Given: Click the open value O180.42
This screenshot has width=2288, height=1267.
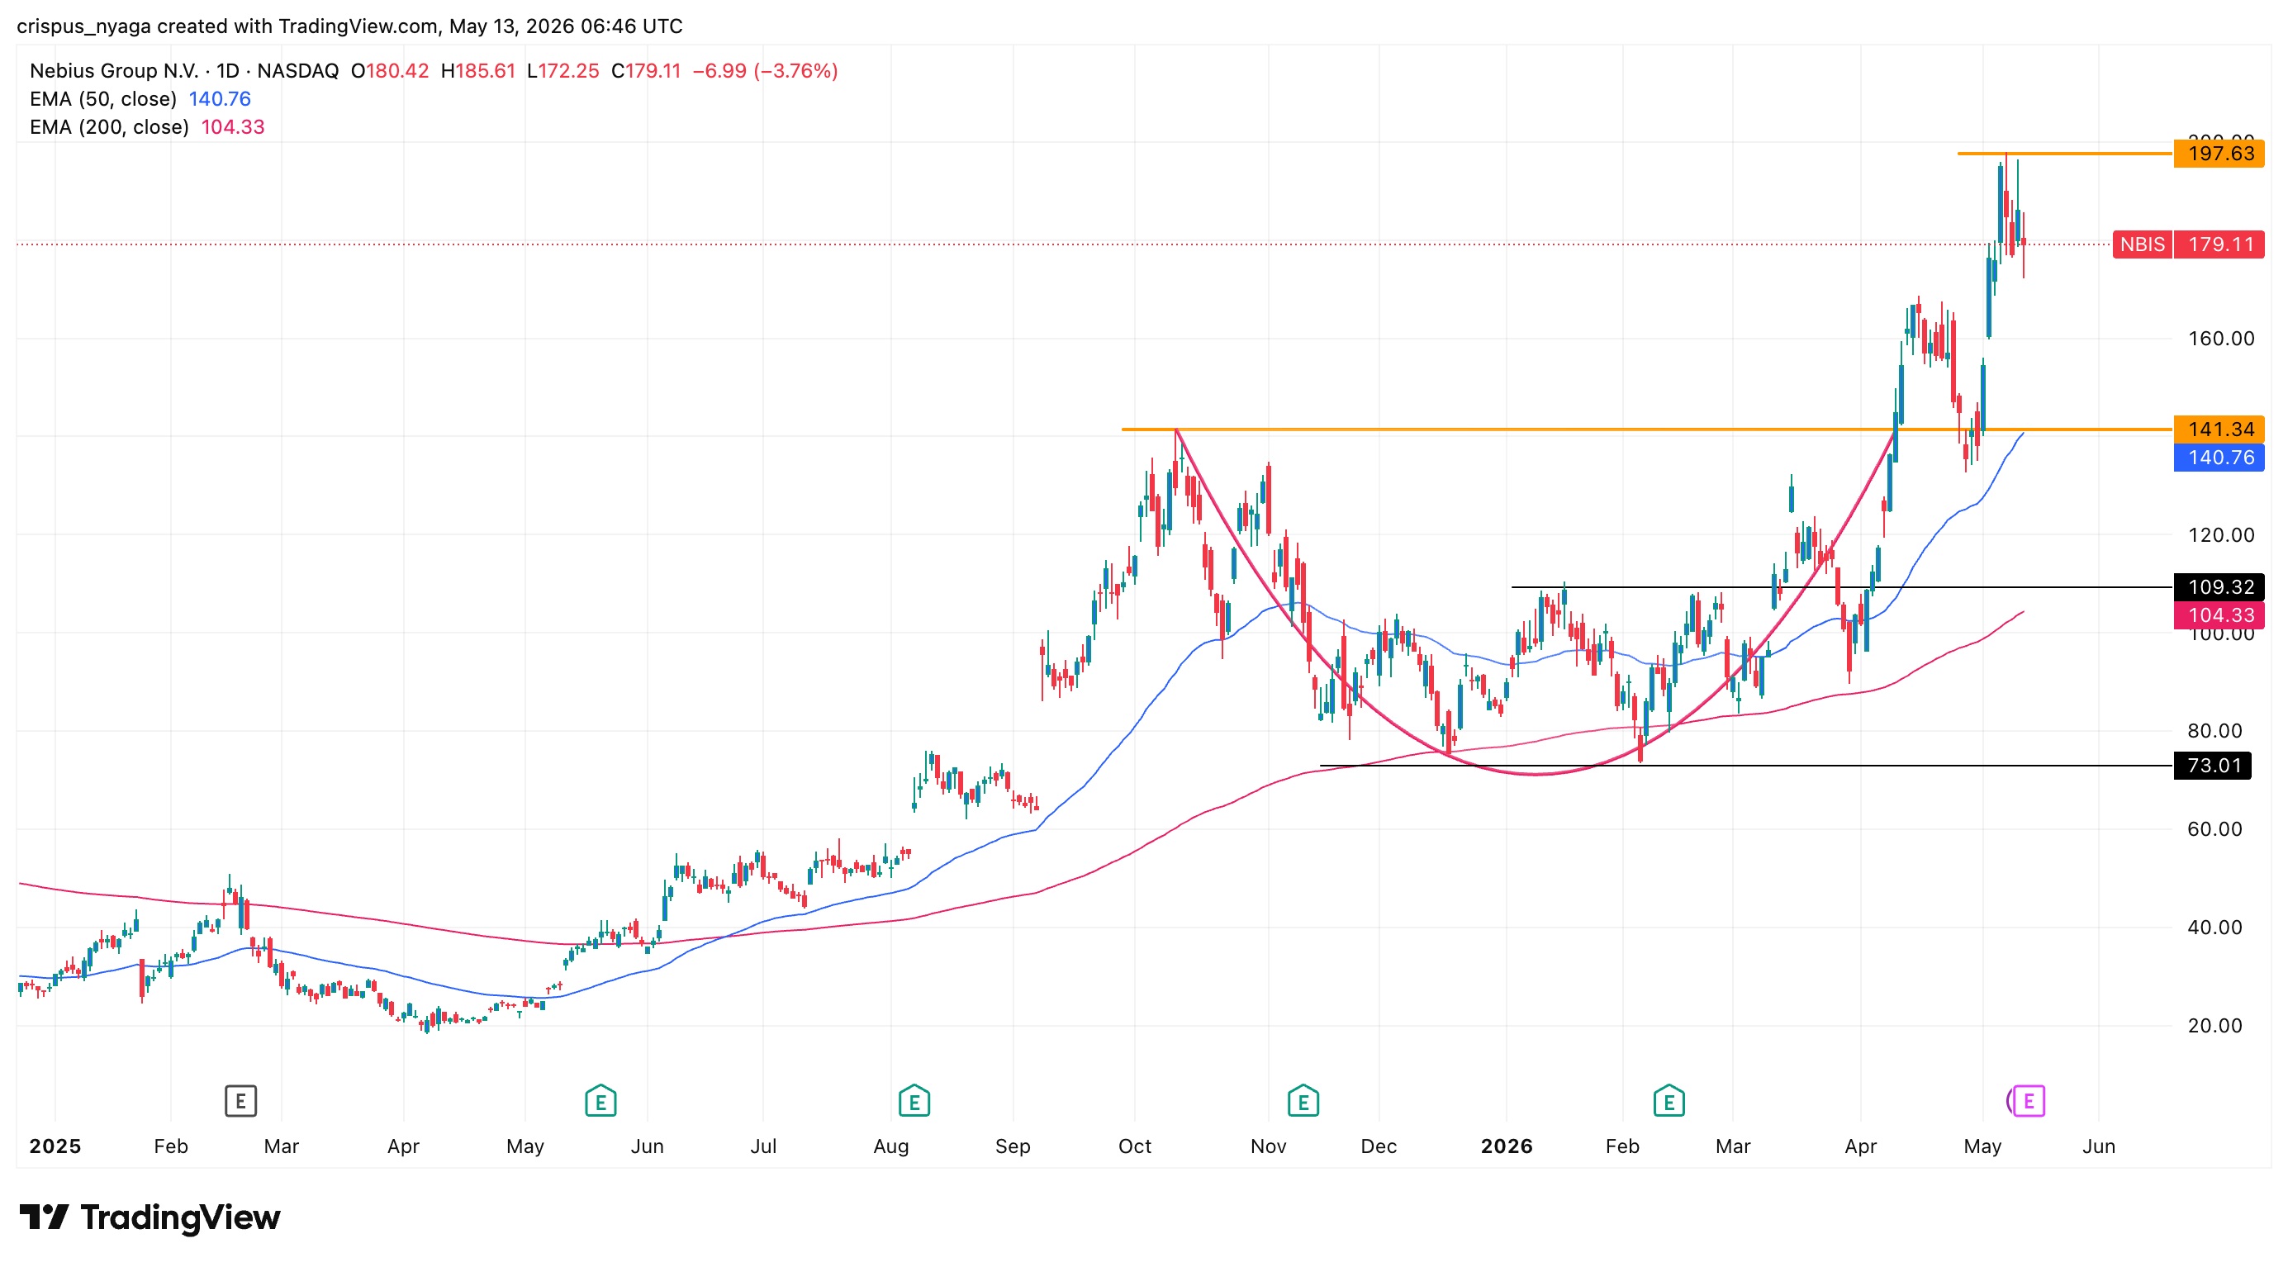Looking at the screenshot, I should [x=390, y=71].
